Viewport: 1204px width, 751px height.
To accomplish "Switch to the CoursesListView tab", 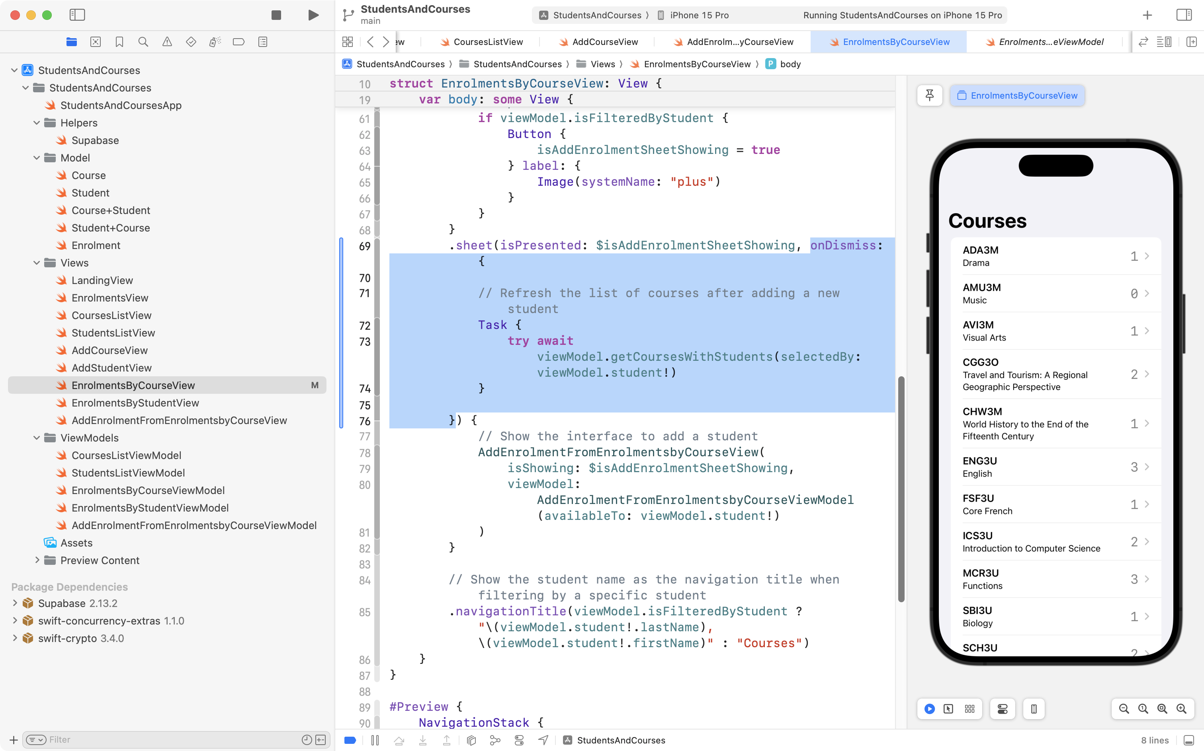I will click(488, 42).
